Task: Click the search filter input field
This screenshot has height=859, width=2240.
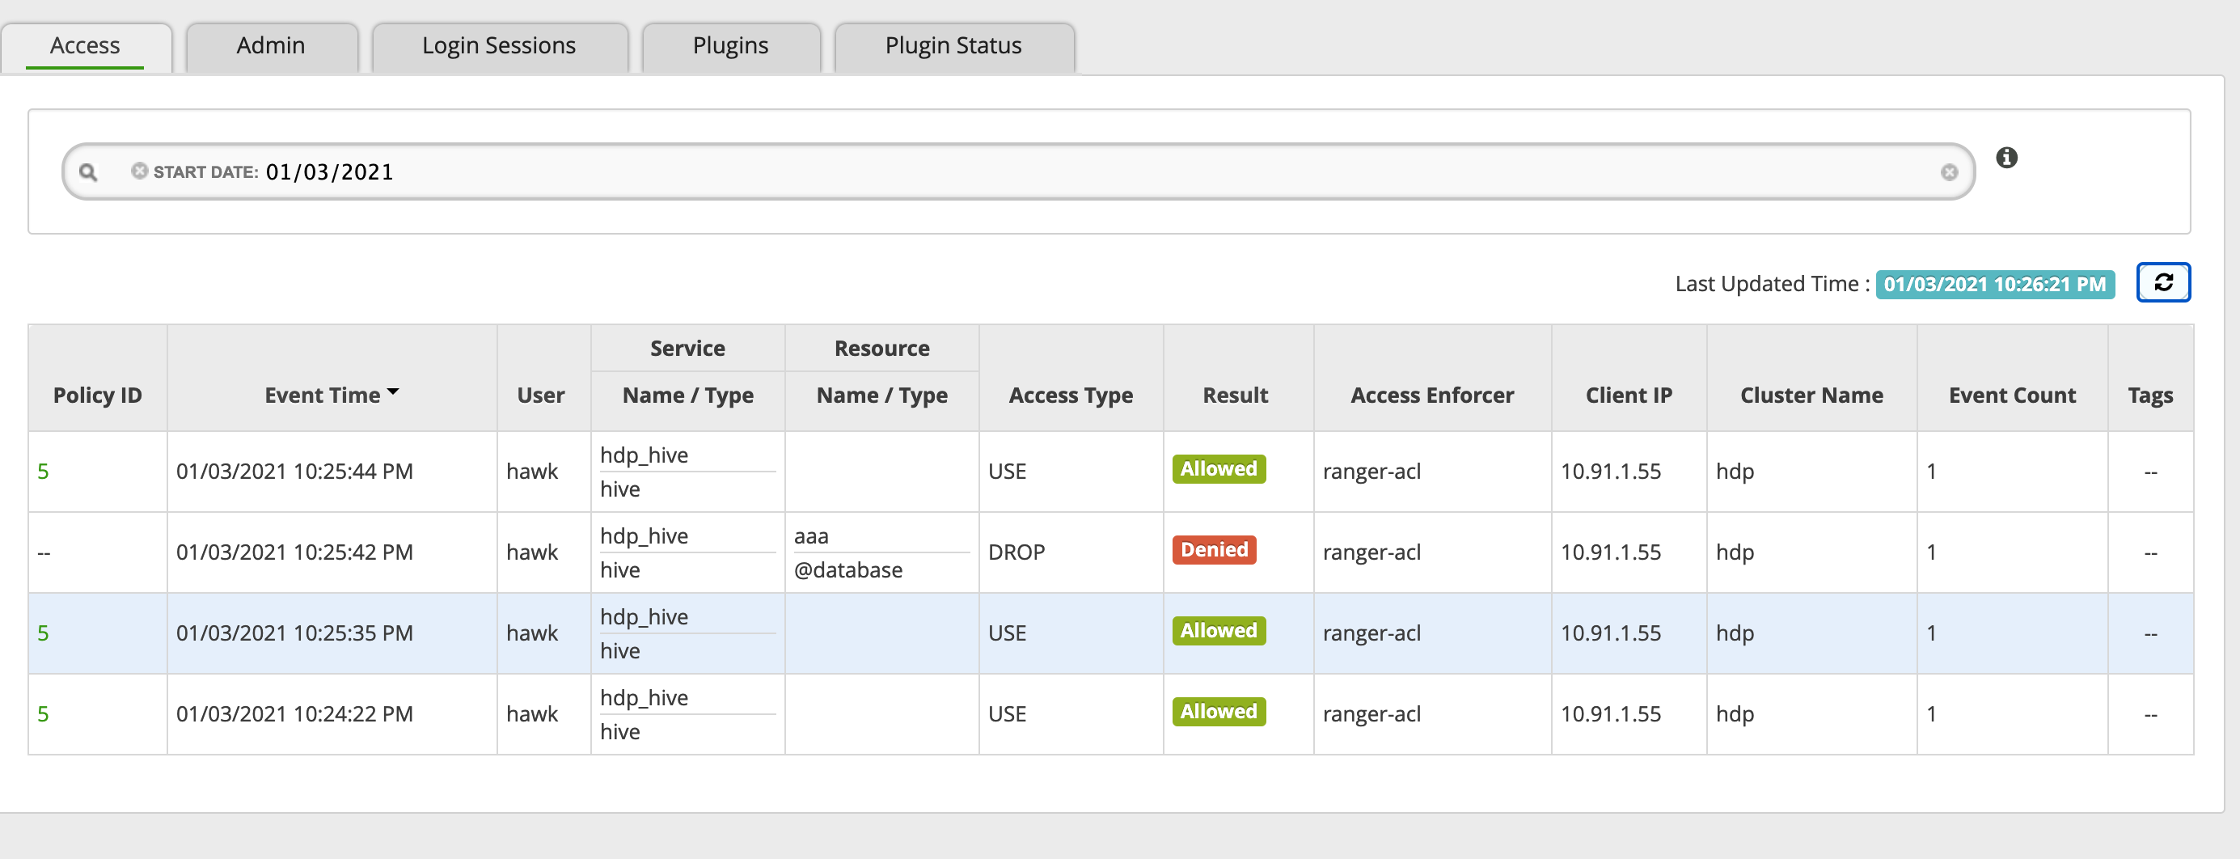Action: coord(1131,172)
